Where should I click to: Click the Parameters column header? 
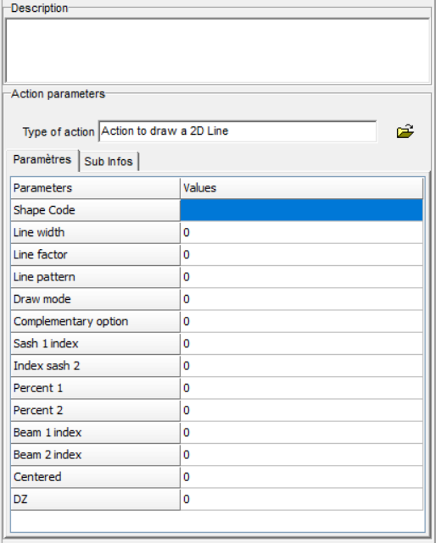(x=95, y=188)
